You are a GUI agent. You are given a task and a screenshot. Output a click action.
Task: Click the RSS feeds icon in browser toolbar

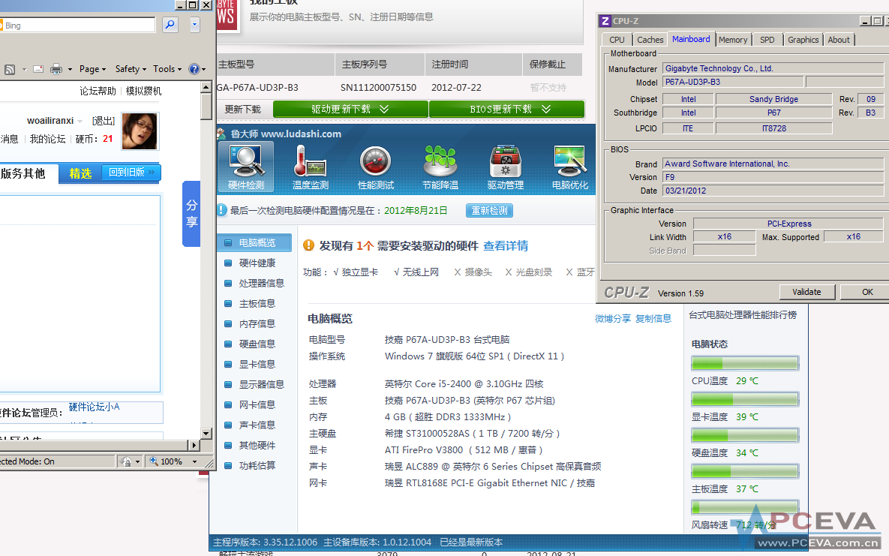(x=10, y=69)
